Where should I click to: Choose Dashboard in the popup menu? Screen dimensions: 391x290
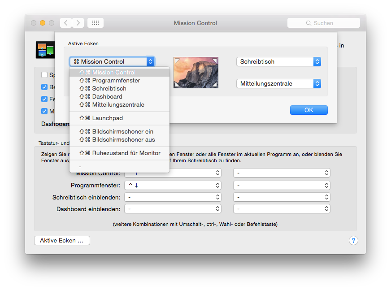point(119,96)
